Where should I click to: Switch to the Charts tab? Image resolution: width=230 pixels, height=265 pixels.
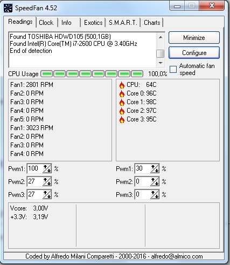click(x=152, y=23)
